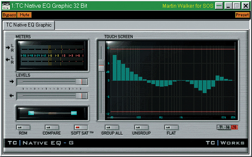Click the TC Works logo
Image resolution: width=252 pixels, height=157 pixels.
tap(225, 143)
